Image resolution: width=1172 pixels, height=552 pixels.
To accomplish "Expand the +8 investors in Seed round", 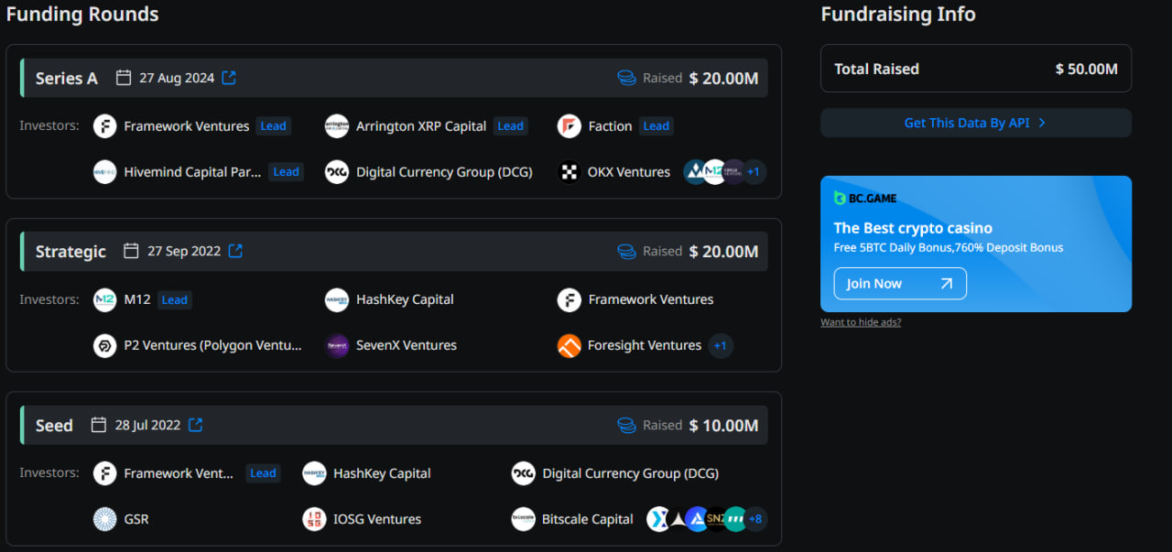I will pos(755,519).
